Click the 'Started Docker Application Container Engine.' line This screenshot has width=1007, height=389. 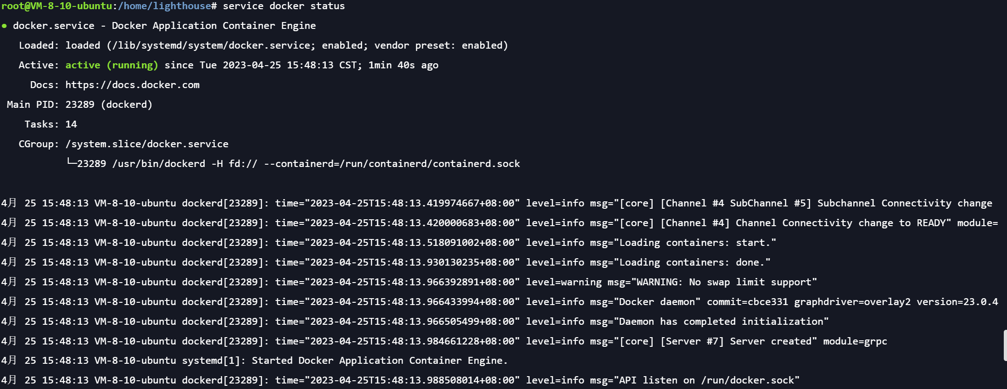pos(379,361)
